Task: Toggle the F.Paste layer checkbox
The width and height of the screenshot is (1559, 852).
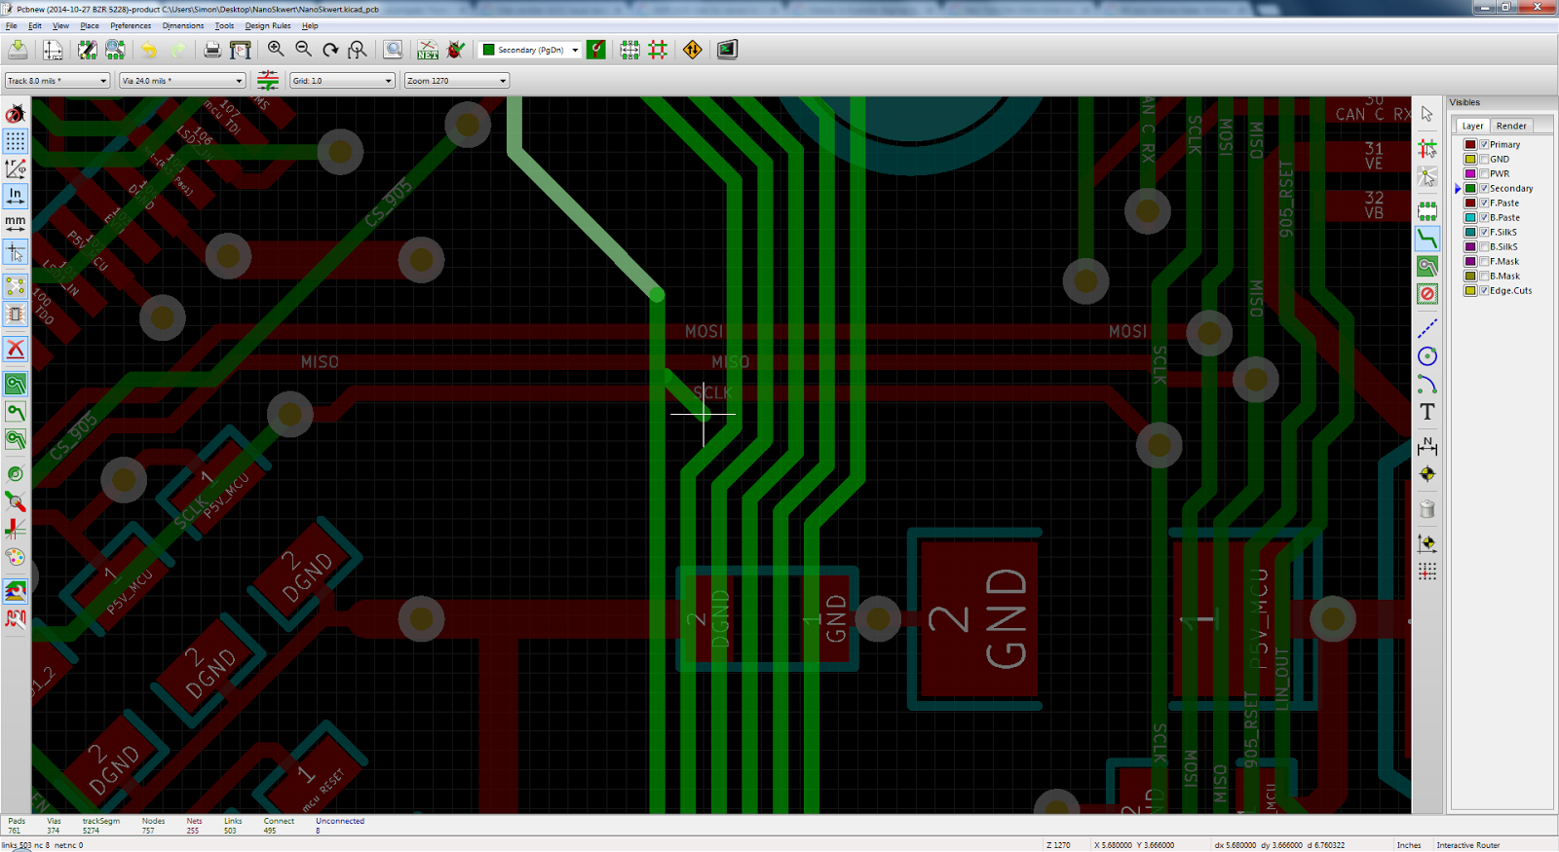Action: (x=1484, y=203)
